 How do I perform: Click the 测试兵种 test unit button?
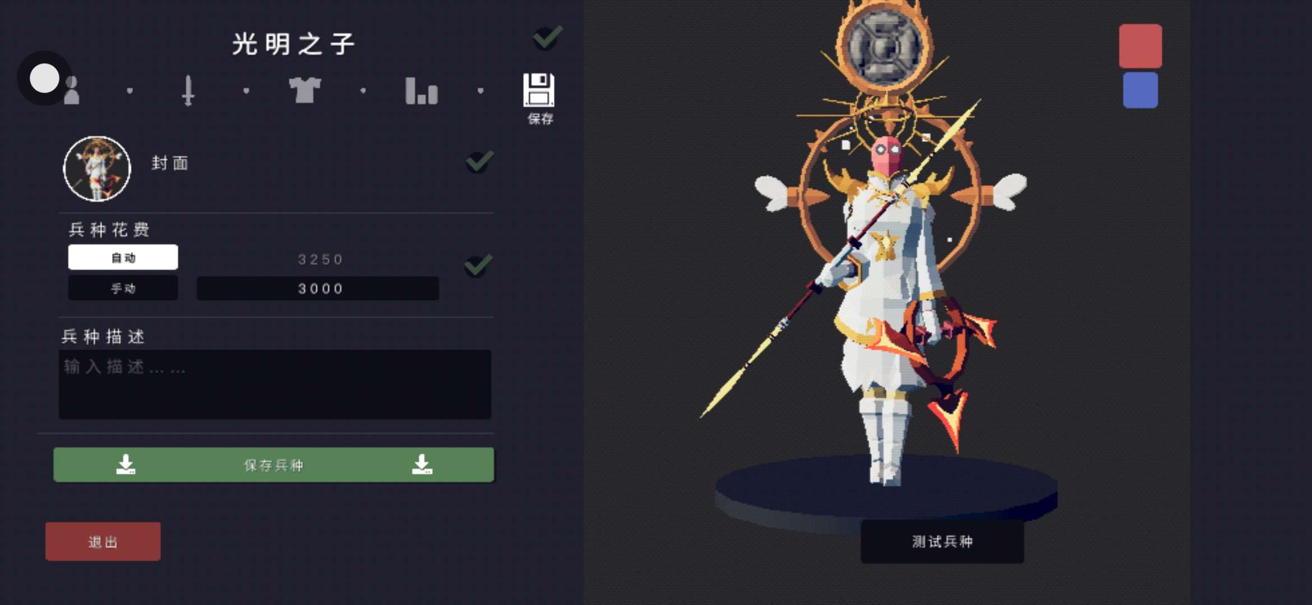point(943,541)
